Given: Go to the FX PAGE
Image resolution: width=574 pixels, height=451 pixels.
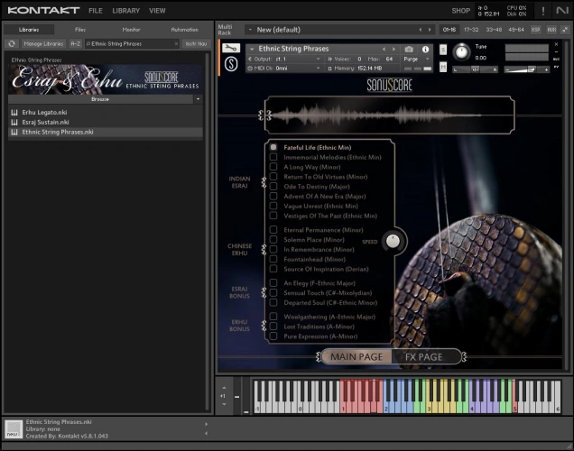Looking at the screenshot, I should pos(423,357).
